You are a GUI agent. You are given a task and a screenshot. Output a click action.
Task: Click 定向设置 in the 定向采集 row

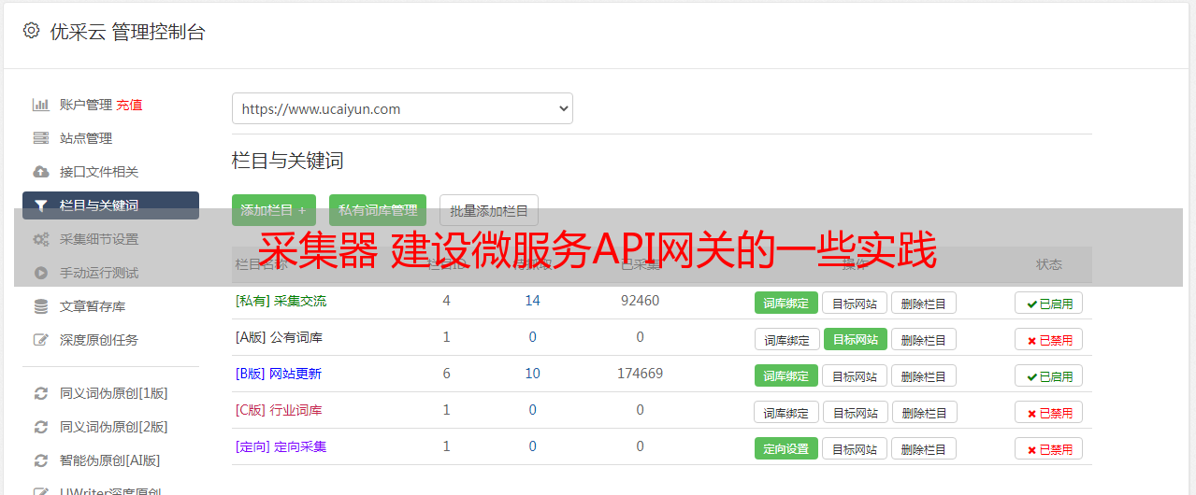click(x=786, y=448)
